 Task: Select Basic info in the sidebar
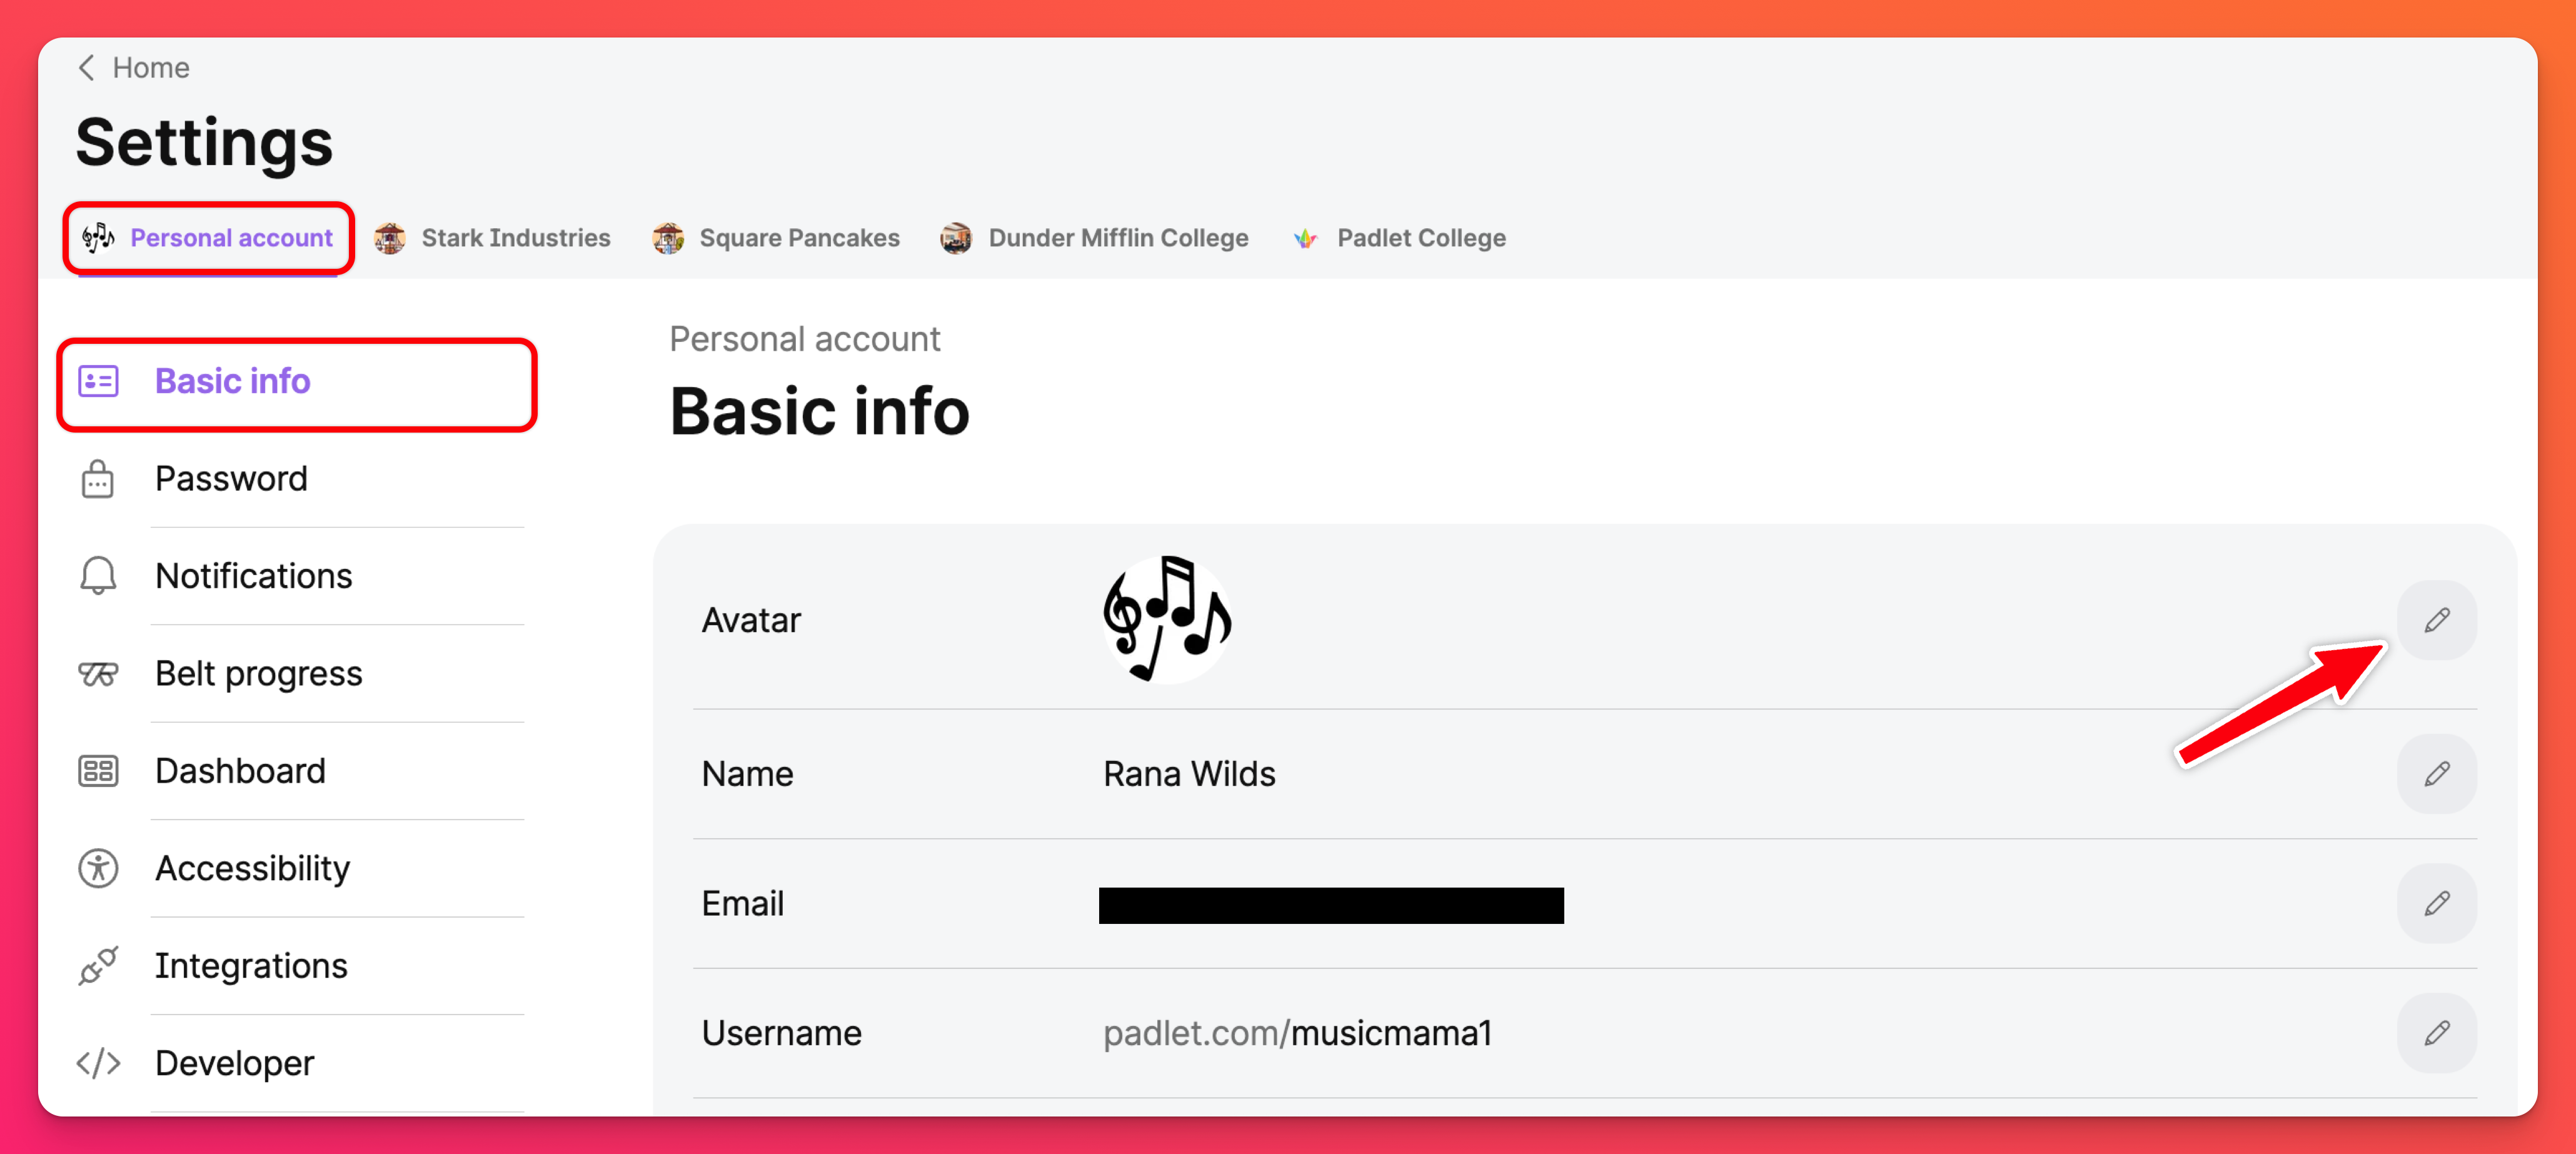tap(232, 381)
